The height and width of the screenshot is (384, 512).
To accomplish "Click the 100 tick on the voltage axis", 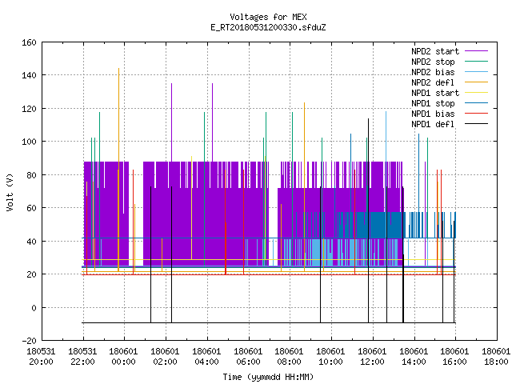I will pyautogui.click(x=29, y=142).
